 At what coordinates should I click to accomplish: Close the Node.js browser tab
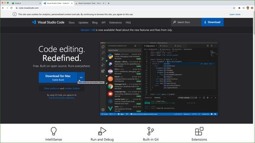click(40, 3)
